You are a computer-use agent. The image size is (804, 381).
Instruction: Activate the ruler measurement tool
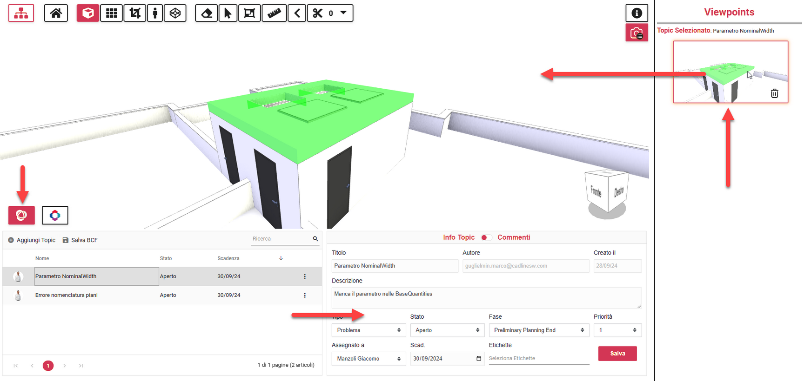274,13
